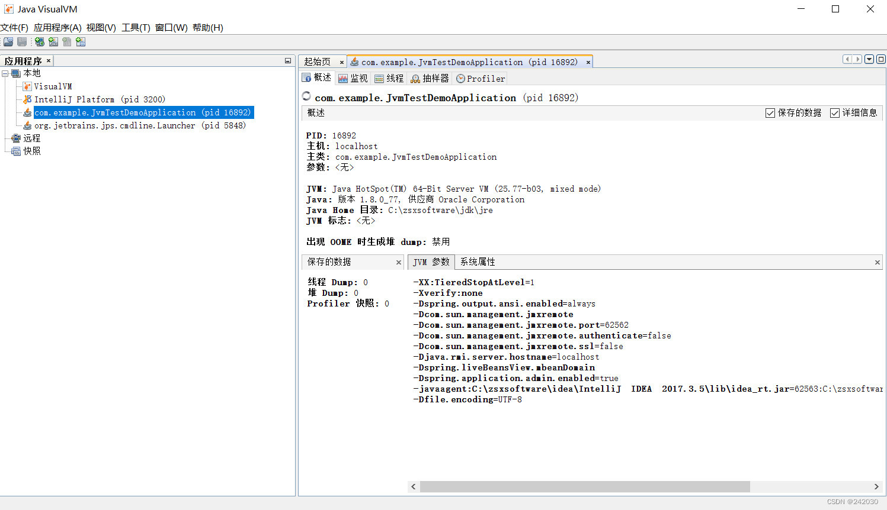Click the greyed-out Save toolbar icon
The width and height of the screenshot is (887, 510).
point(22,42)
